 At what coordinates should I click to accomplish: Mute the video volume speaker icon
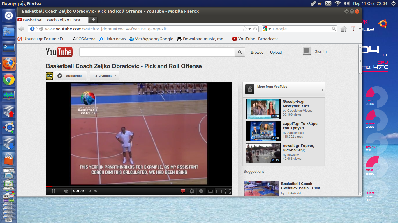coord(66,191)
